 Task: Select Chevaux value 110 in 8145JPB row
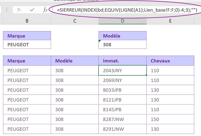point(170,109)
